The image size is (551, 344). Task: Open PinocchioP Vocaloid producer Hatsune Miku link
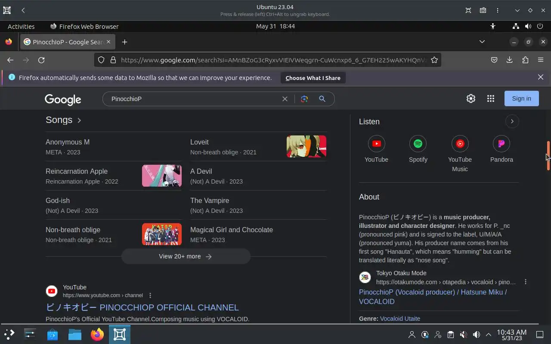tap(433, 297)
